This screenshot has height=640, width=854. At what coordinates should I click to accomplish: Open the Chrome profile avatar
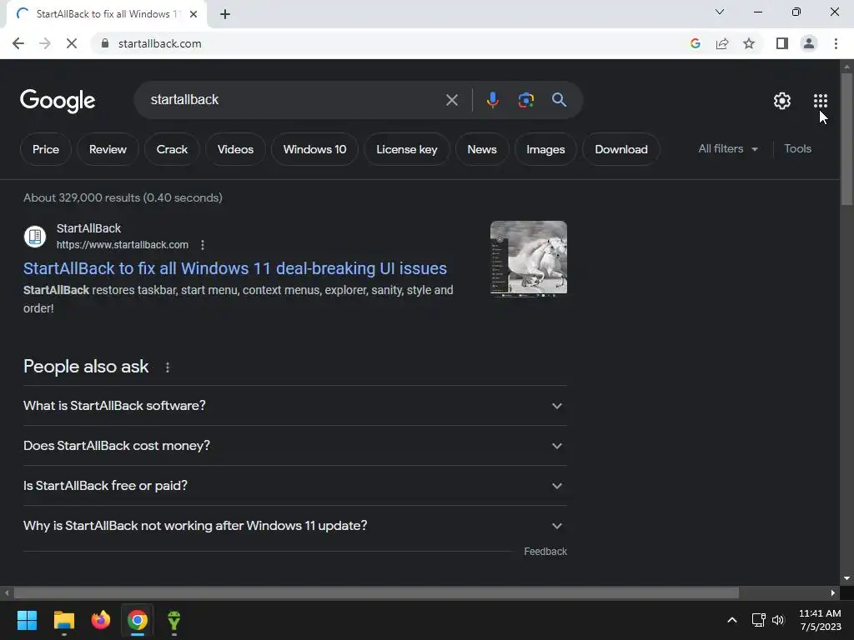click(x=809, y=43)
